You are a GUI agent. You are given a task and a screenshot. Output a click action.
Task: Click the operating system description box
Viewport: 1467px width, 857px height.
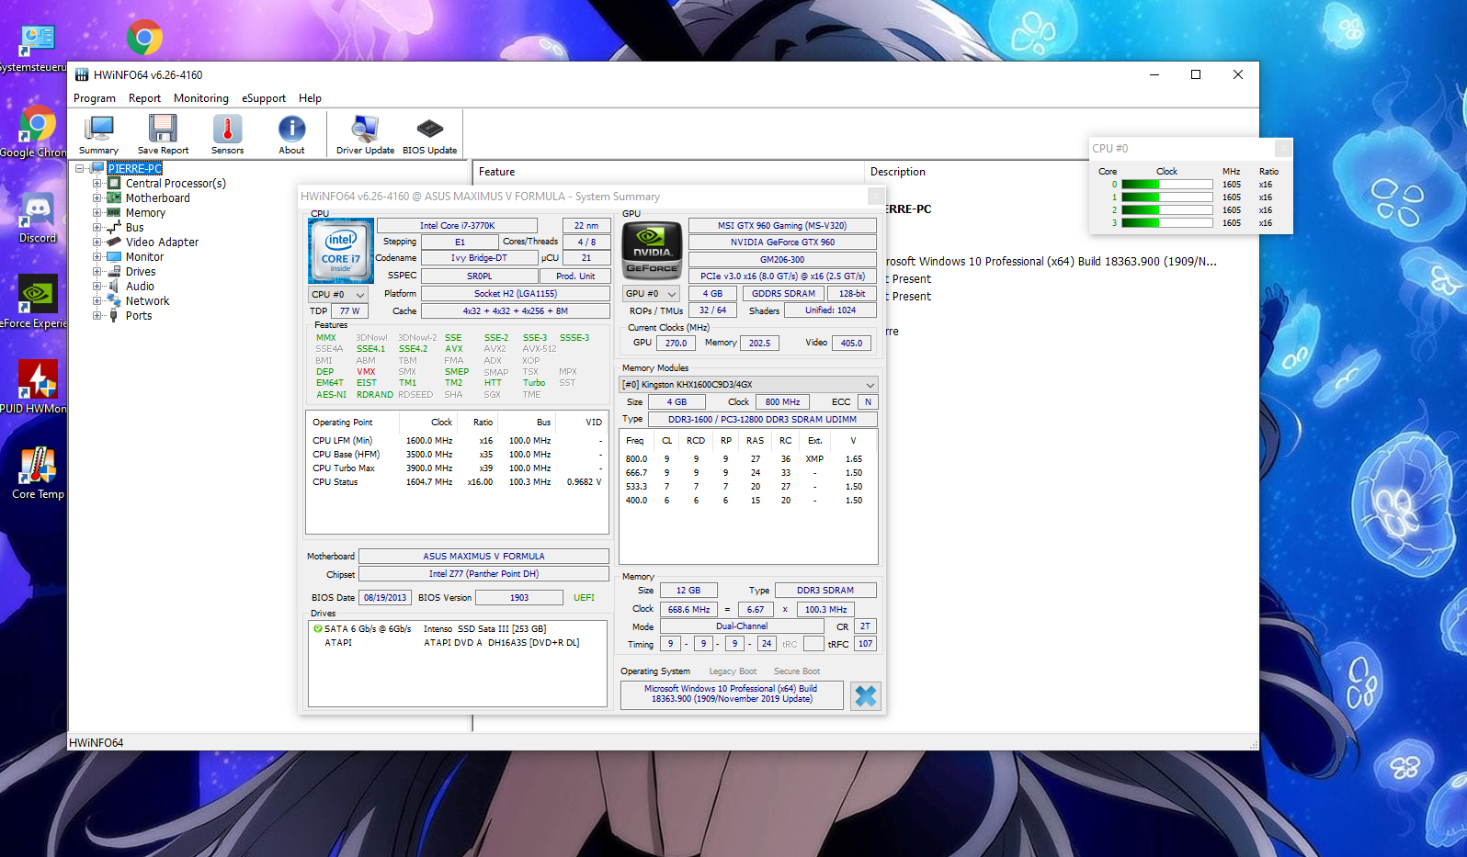tap(731, 694)
